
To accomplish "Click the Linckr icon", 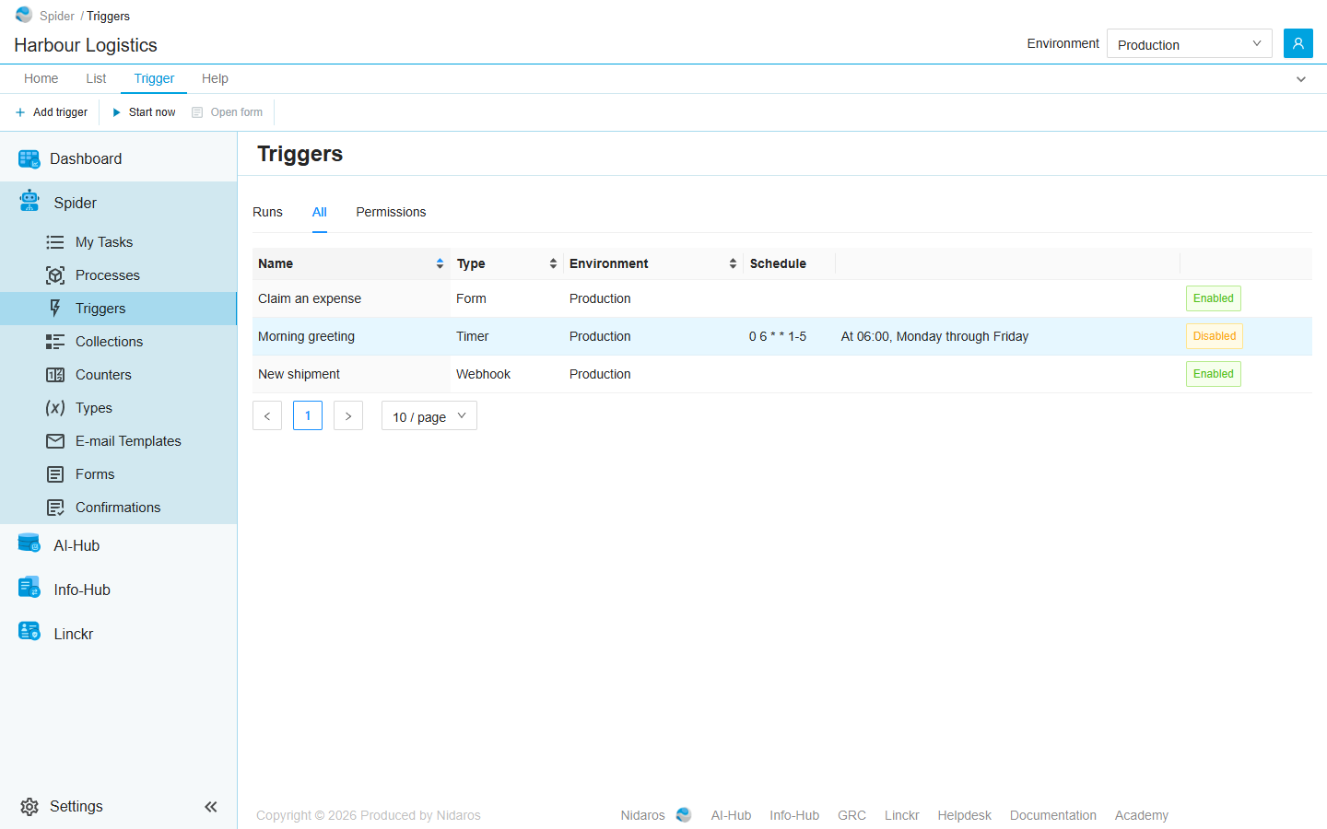I will [29, 631].
